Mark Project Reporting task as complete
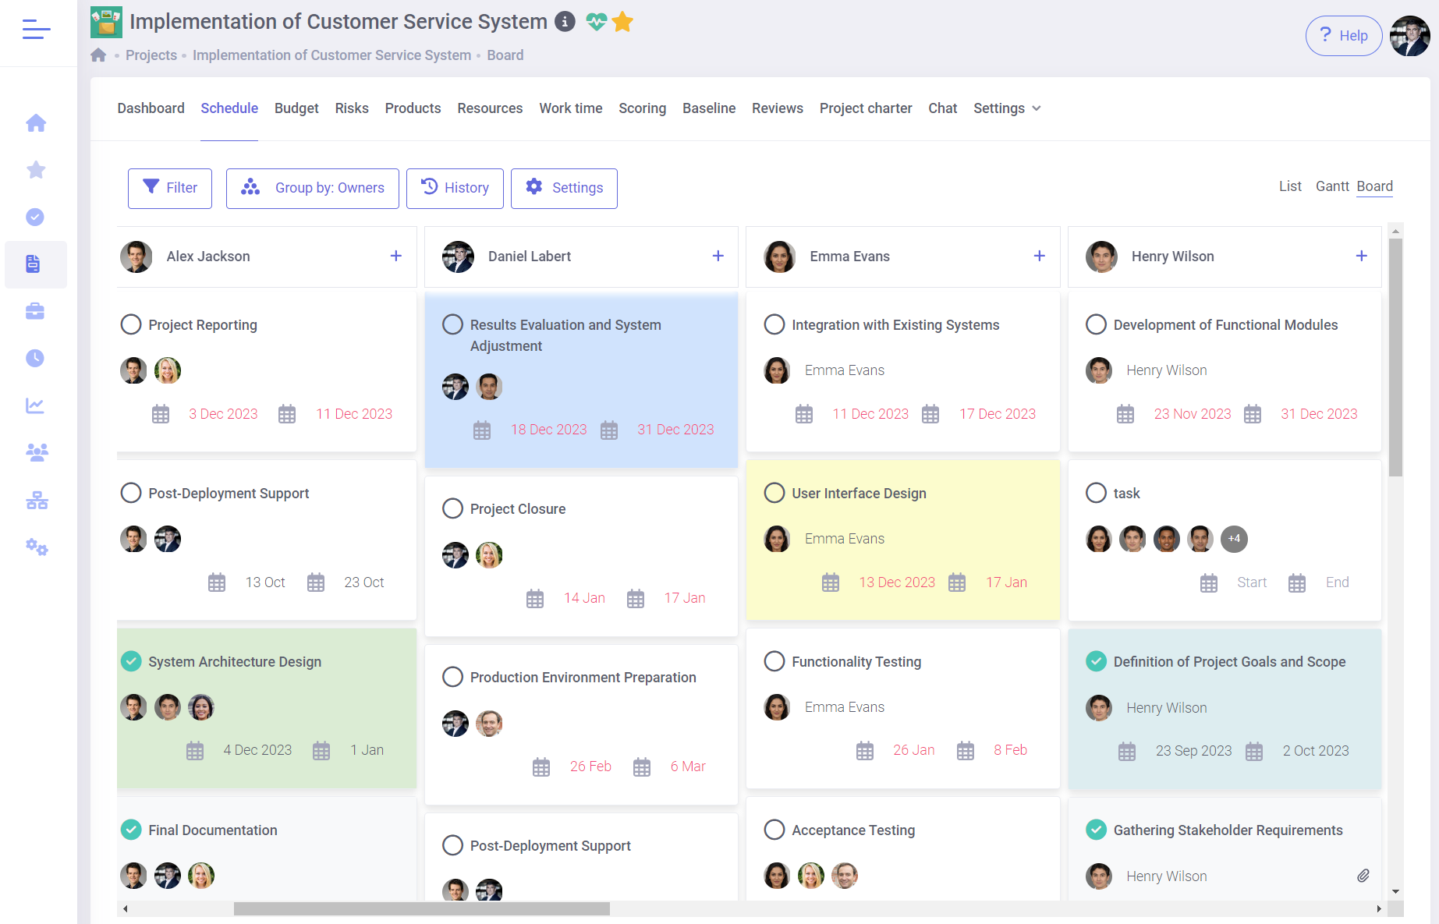The image size is (1439, 924). (x=131, y=324)
